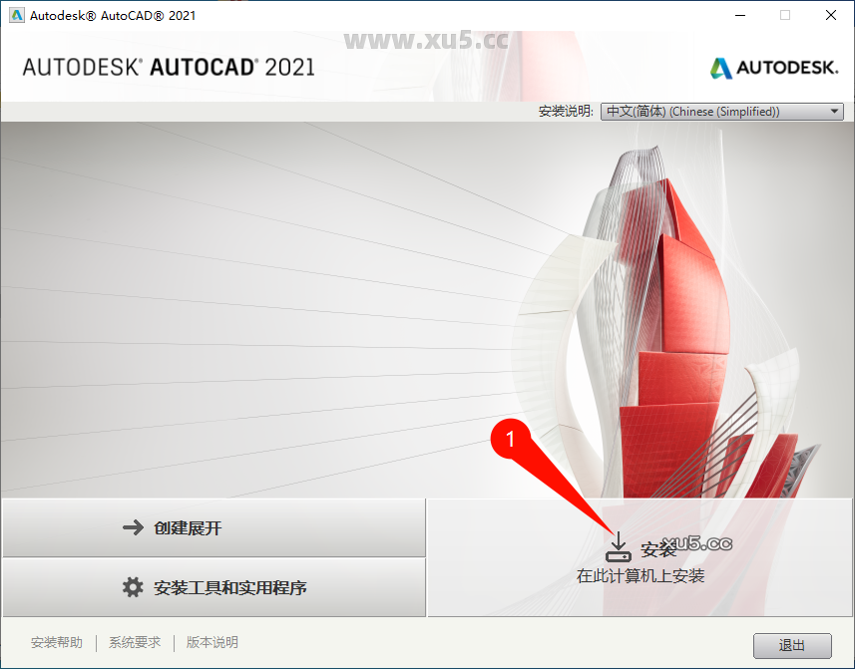
Task: Choose 安装工具和实用程序 option
Action: [x=213, y=587]
